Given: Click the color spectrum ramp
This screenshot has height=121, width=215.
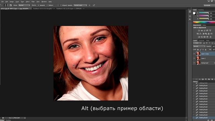Looking at the screenshot, I should click(x=204, y=23).
